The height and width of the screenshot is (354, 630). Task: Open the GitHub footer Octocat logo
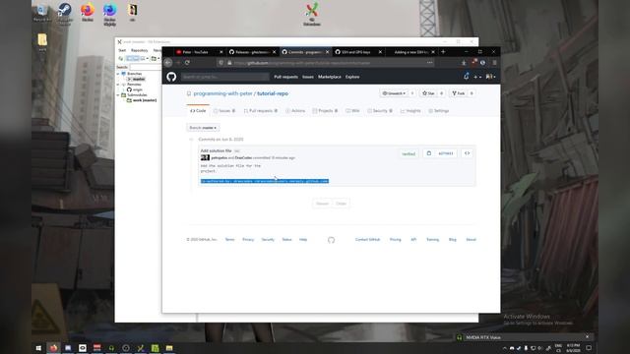[x=331, y=240]
